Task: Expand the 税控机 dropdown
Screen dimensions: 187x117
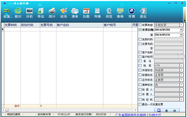Action: click(181, 99)
